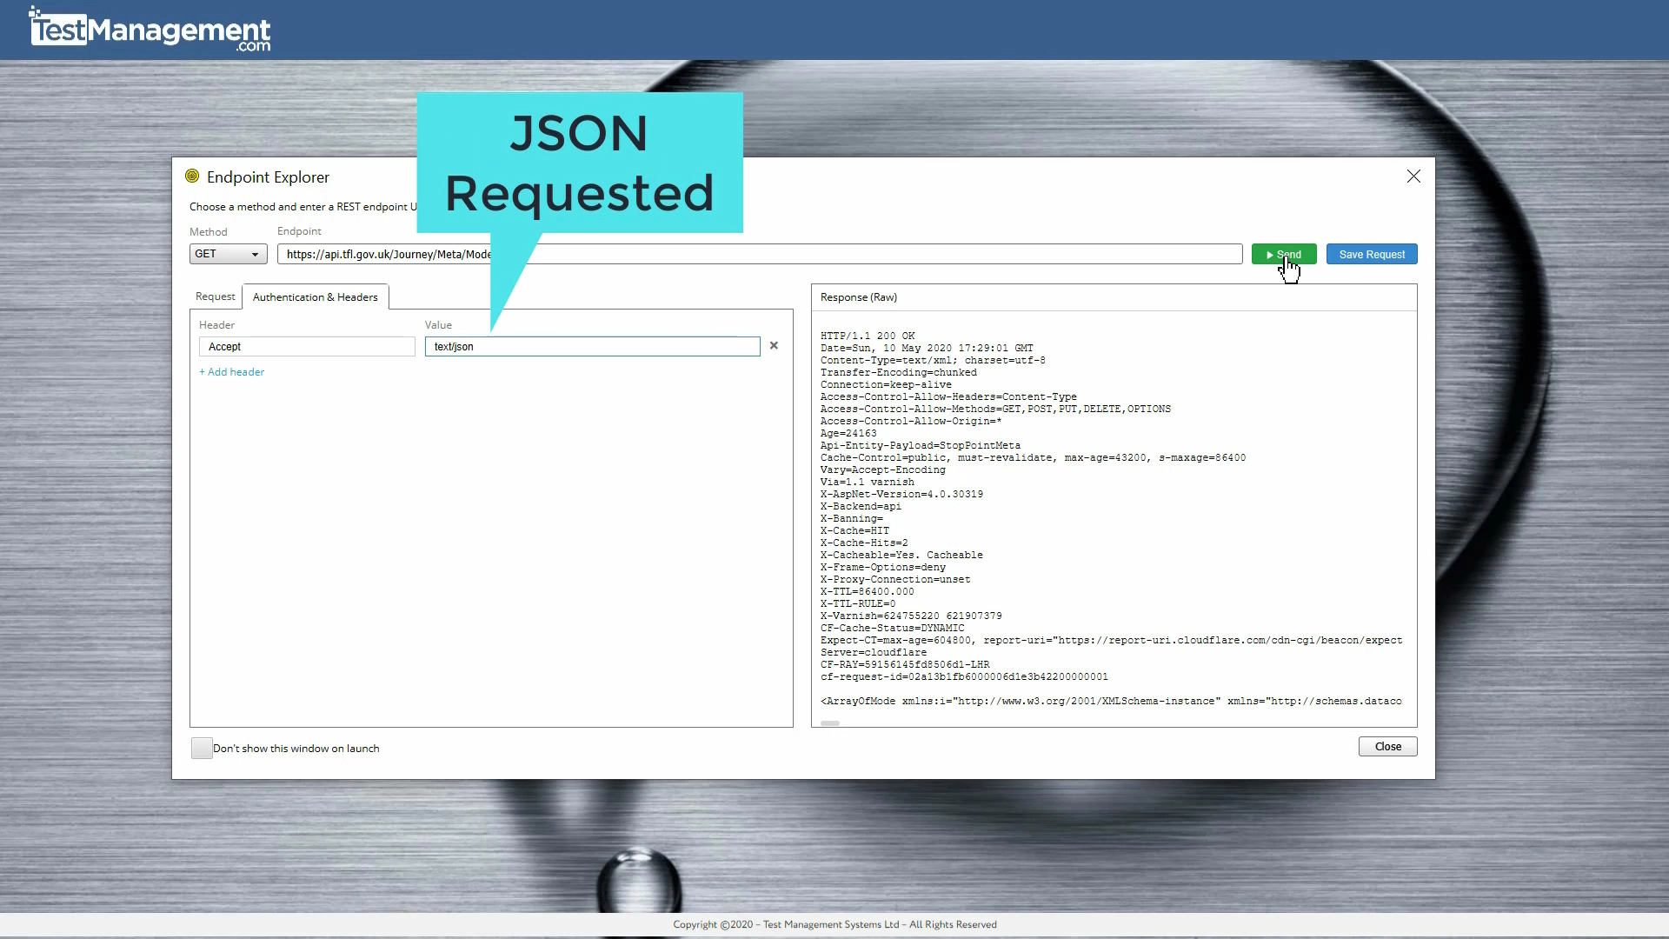Click the Send play arrow icon
1669x939 pixels.
coord(1270,254)
